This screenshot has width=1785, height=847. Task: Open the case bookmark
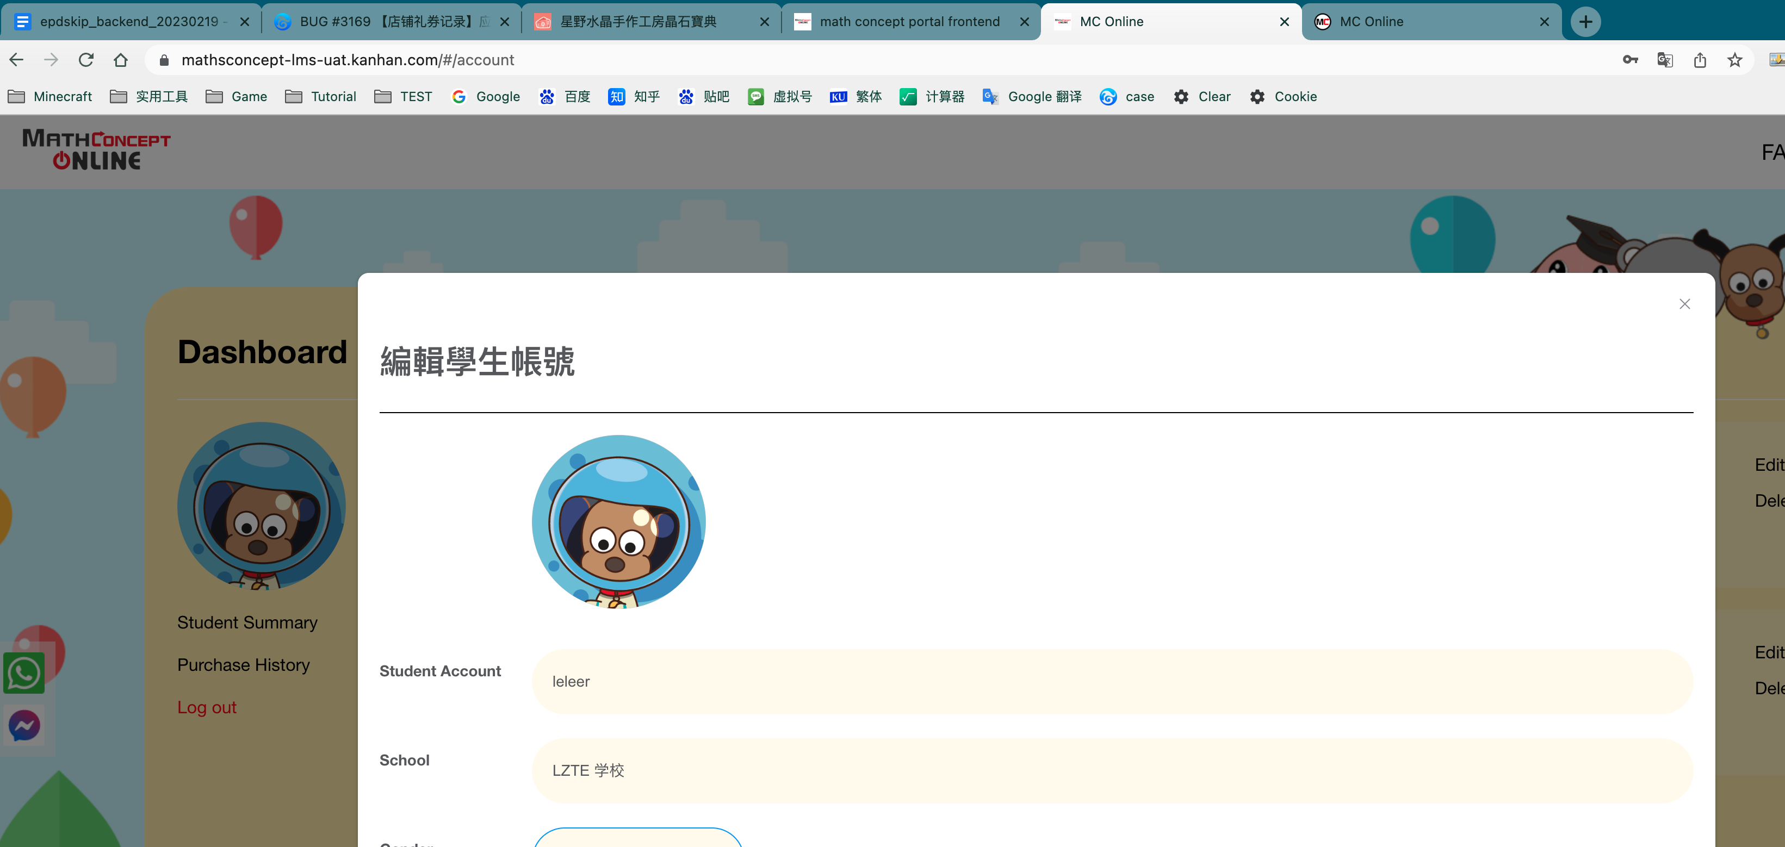coord(1127,96)
